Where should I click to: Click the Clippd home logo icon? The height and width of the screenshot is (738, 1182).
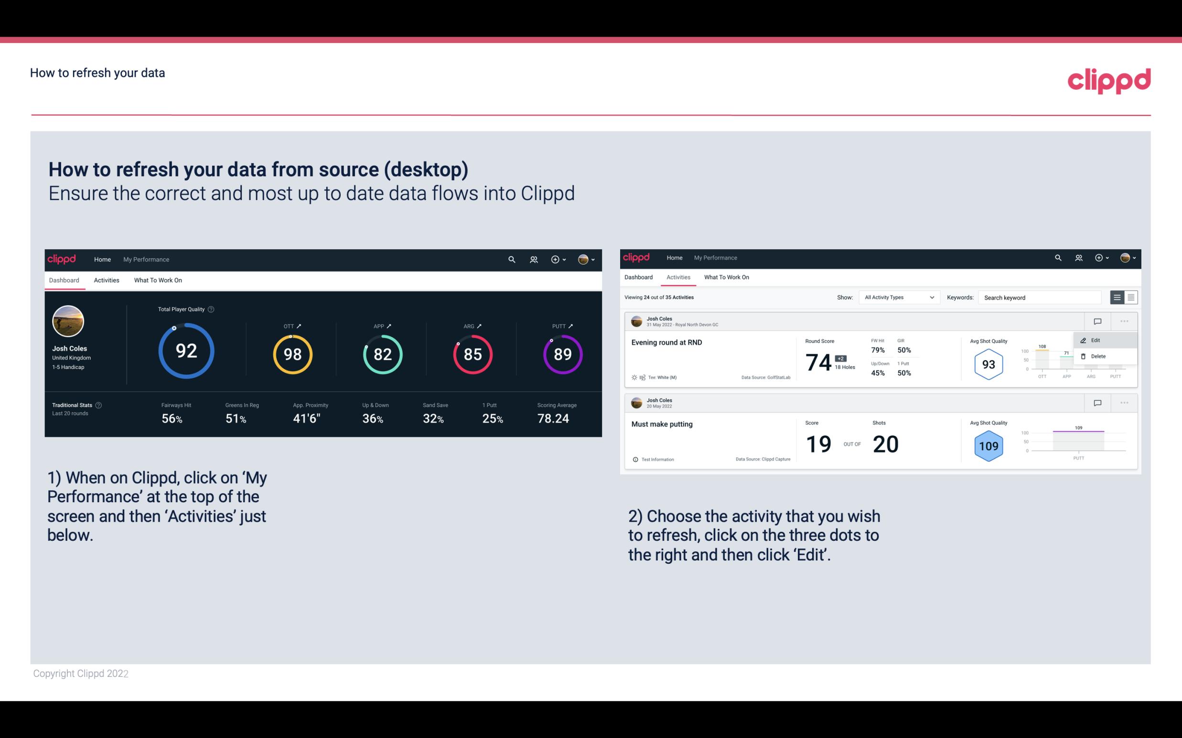62,258
